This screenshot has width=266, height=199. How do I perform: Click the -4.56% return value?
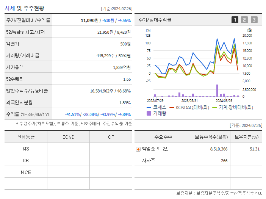tap(124, 20)
